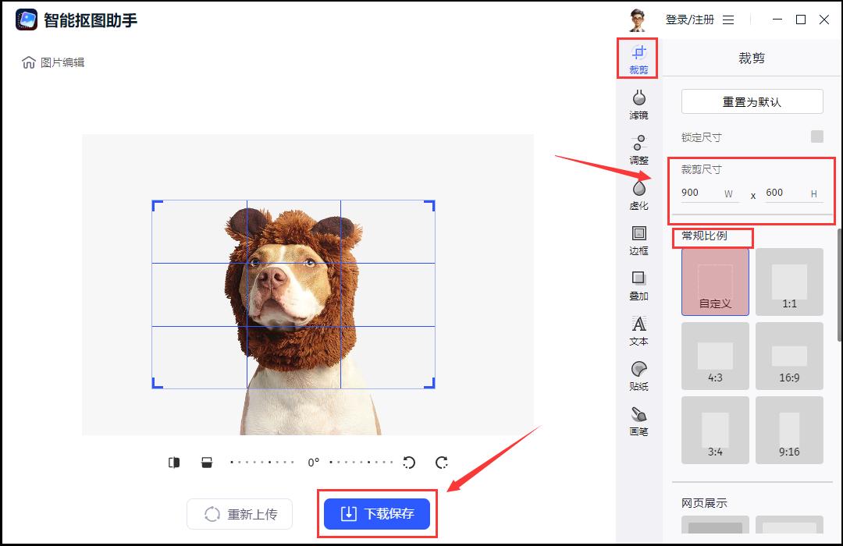Choose the 16:9 crop ratio preset
Screen dimensions: 843x546
coord(789,356)
